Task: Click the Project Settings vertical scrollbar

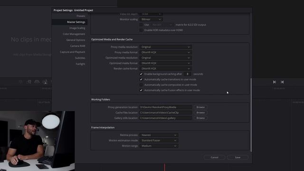Action: coord(251,115)
